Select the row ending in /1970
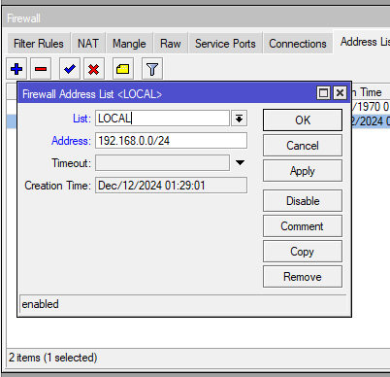 tap(371, 107)
